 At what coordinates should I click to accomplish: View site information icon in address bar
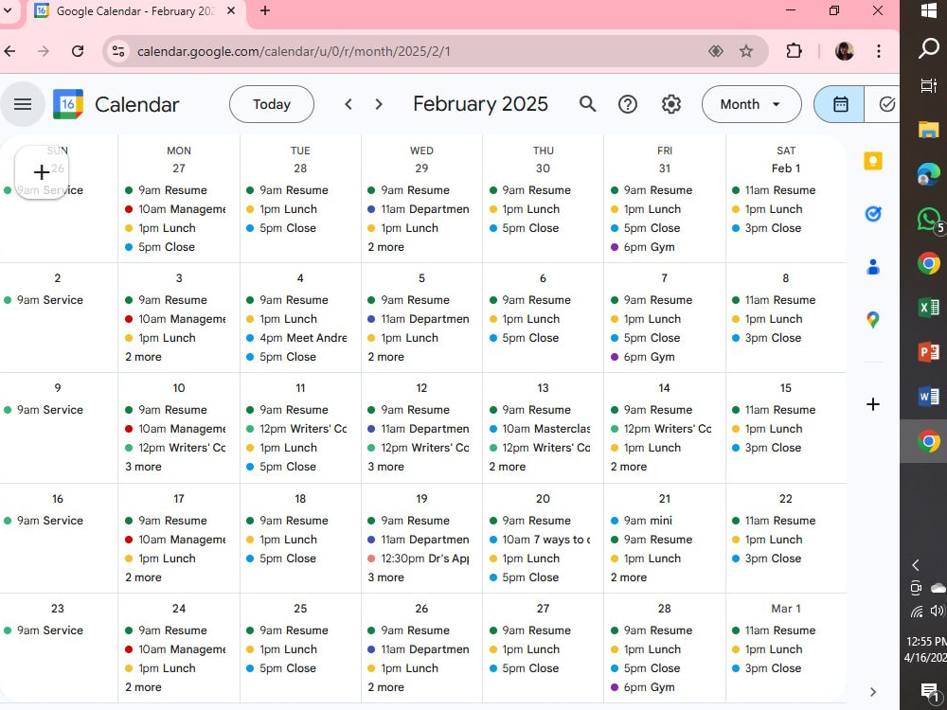[118, 51]
